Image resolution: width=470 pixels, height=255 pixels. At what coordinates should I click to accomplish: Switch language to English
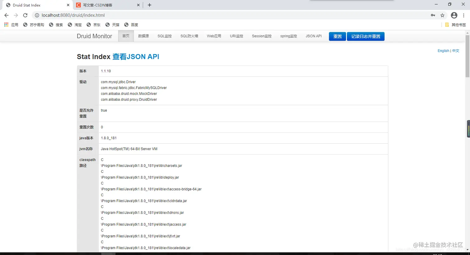pos(443,51)
